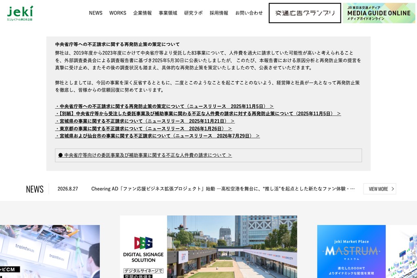Click the VIEW MORE news button
The image size is (417, 278).
point(380,189)
